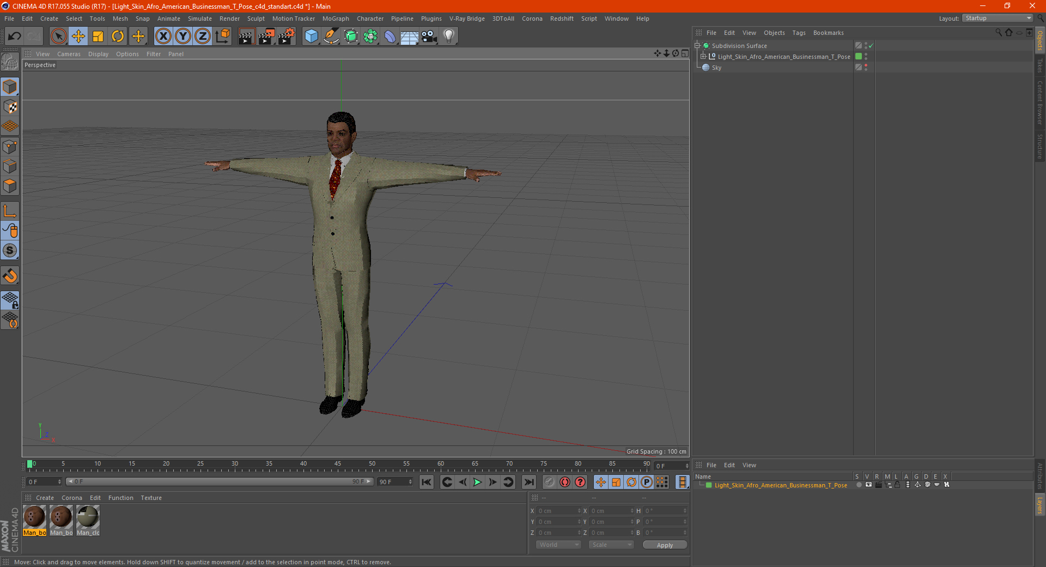This screenshot has width=1046, height=567.
Task: Select the Scale tool in top toolbar
Action: click(98, 37)
